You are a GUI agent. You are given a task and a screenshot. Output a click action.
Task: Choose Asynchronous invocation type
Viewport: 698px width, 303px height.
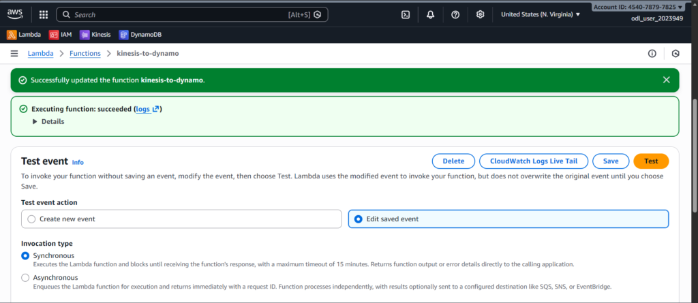26,278
